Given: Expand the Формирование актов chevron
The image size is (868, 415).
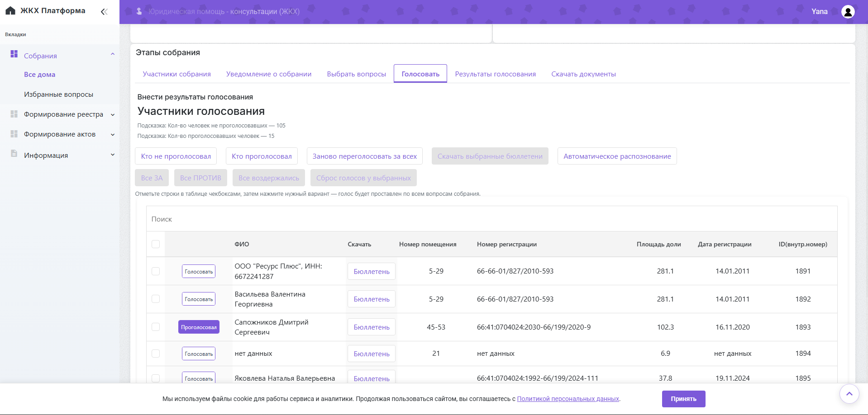Looking at the screenshot, I should [113, 135].
